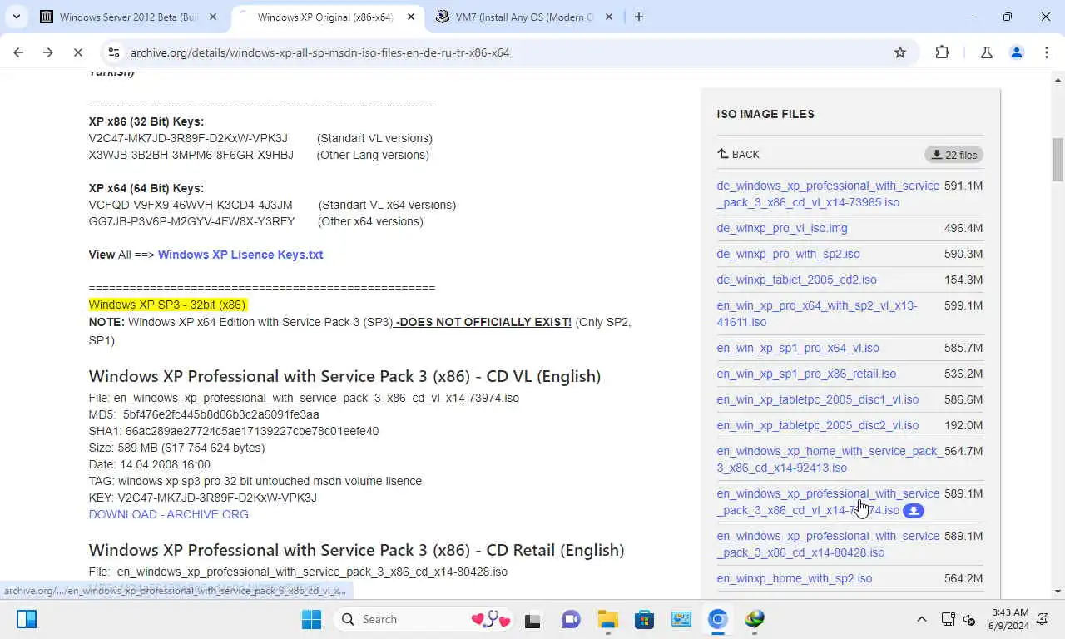Open en_winxp_home_with_sp2.iso link
Screen dimensions: 1065x639
795,578
